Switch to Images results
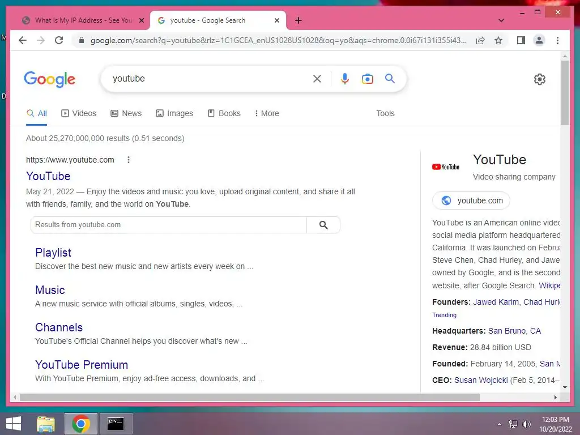Viewport: 580px width, 435px height. pyautogui.click(x=174, y=113)
